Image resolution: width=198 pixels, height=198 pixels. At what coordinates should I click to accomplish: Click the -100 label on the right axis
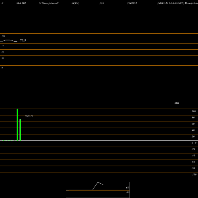194,175
